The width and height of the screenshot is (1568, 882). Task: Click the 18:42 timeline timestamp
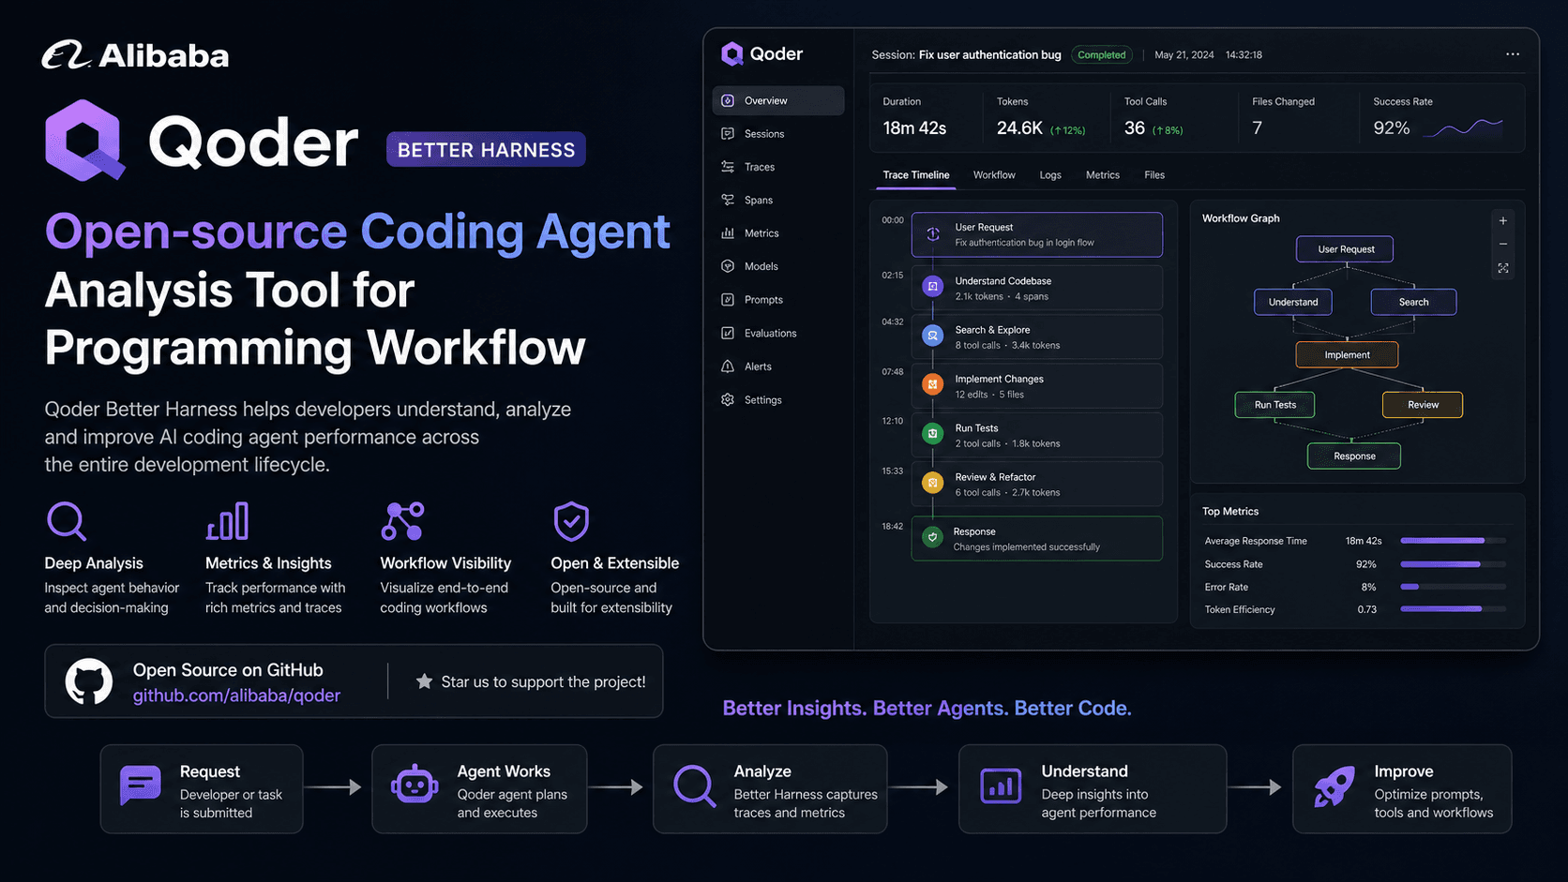coord(892,527)
